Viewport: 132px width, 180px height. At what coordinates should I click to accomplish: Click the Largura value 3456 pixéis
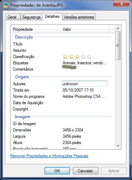[72, 136]
